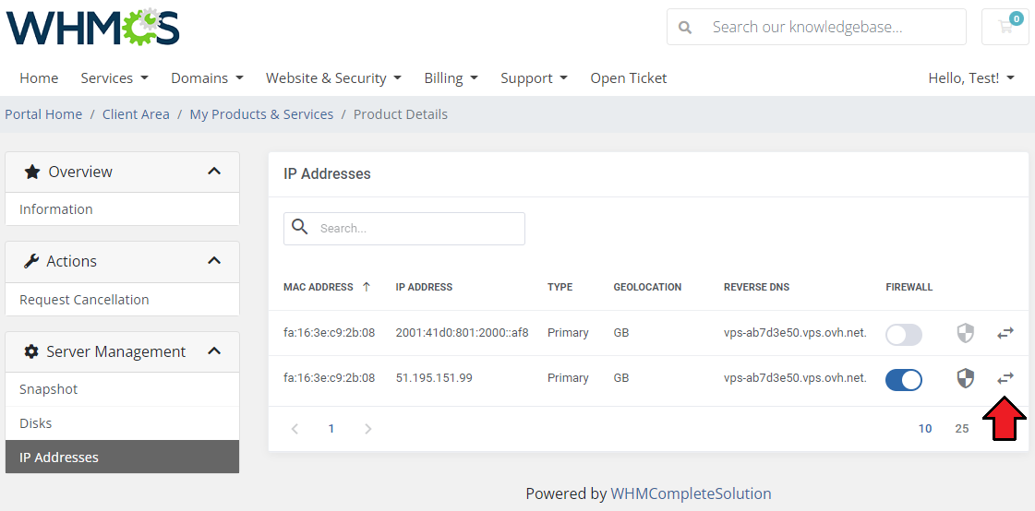Click the wrench icon beside Actions
1035x511 pixels.
(31, 261)
